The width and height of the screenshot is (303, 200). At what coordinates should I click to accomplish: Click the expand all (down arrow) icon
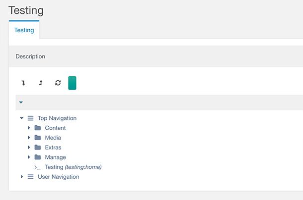(x=23, y=83)
